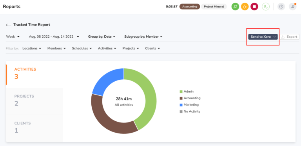The width and height of the screenshot is (301, 146).
Task: Open help with the question mark icon
Action: 281,7
